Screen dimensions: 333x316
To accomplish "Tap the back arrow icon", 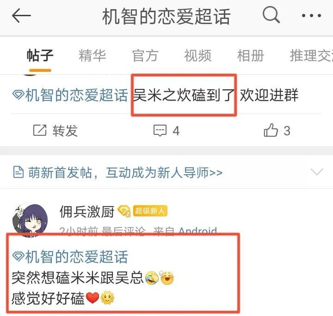I will (x=21, y=16).
